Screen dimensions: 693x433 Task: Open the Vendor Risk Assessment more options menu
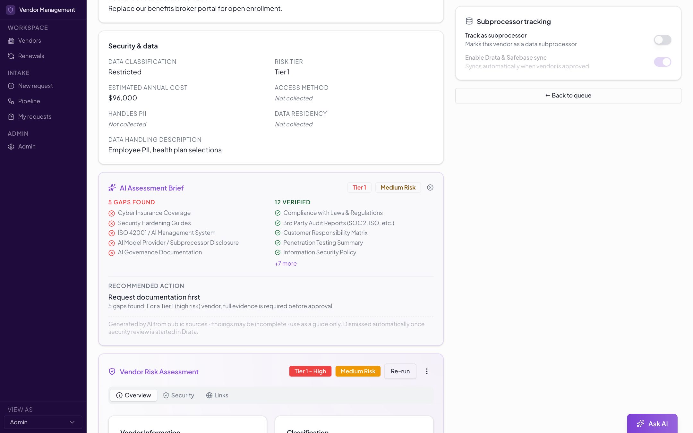point(427,371)
